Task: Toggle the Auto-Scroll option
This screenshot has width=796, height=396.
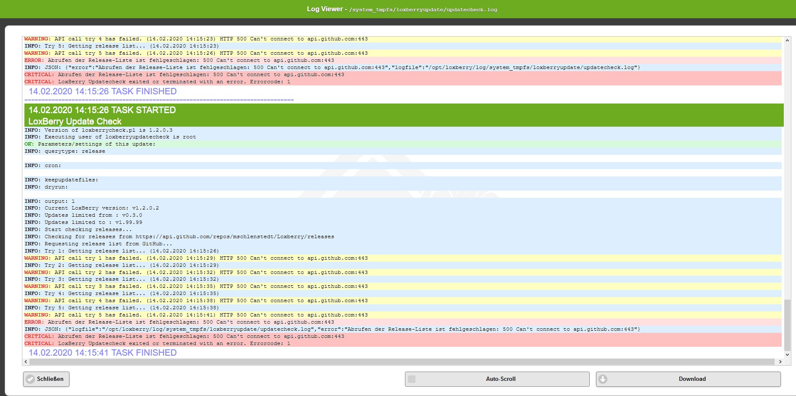Action: 497,379
